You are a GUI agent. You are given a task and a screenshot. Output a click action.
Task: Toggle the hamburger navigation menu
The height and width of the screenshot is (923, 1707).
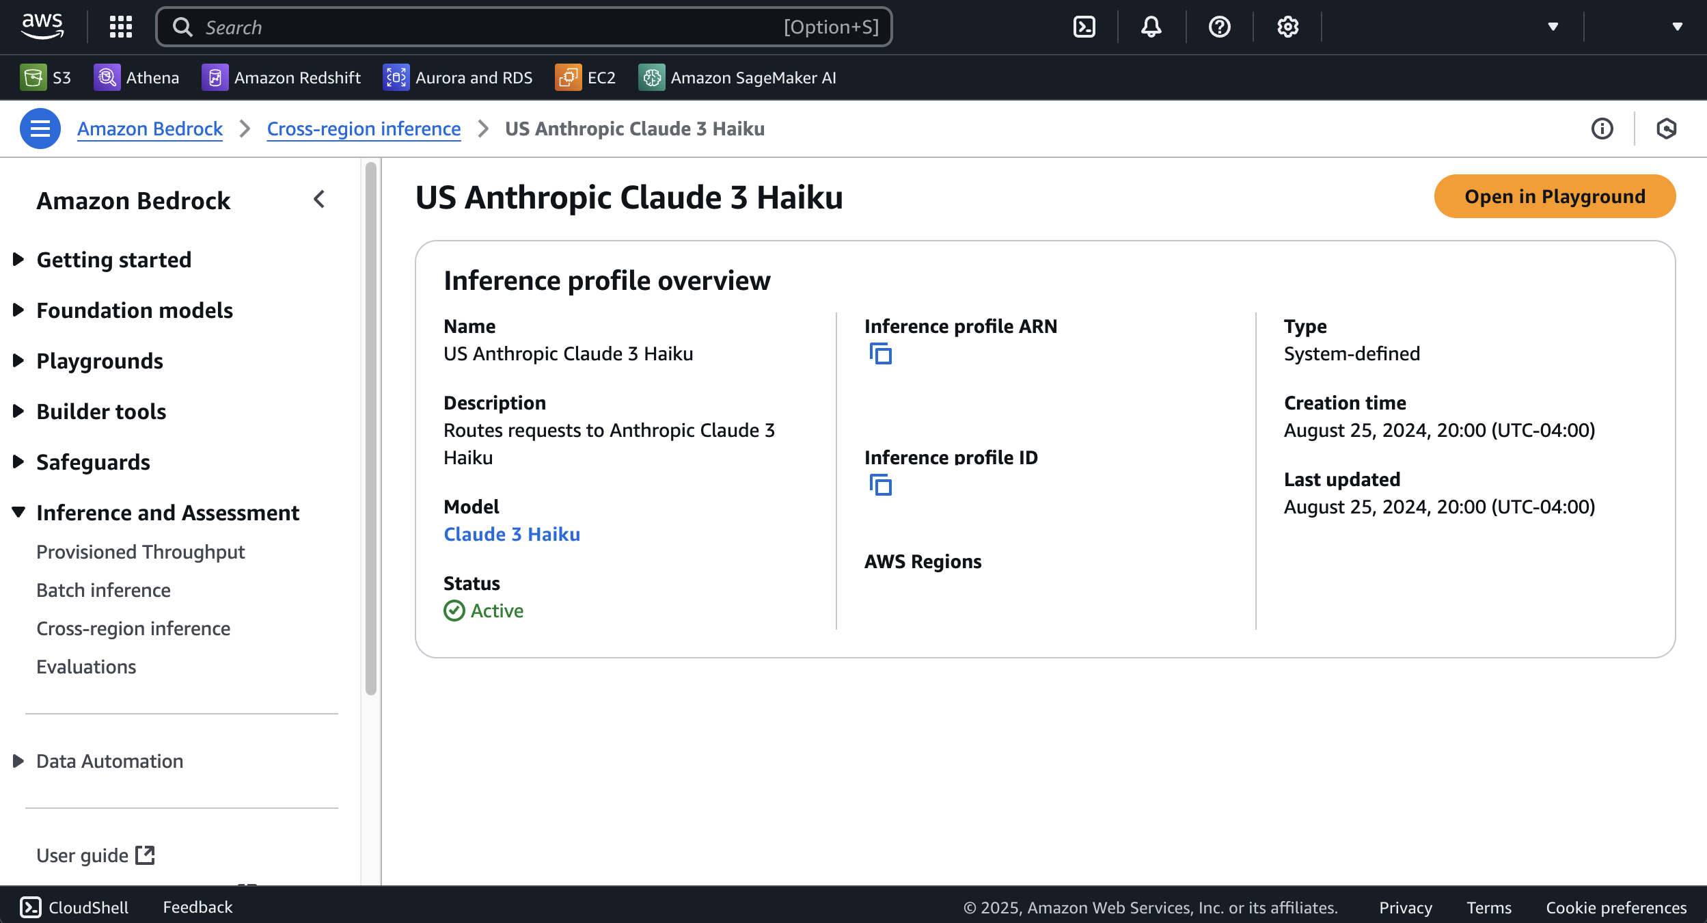pos(40,129)
